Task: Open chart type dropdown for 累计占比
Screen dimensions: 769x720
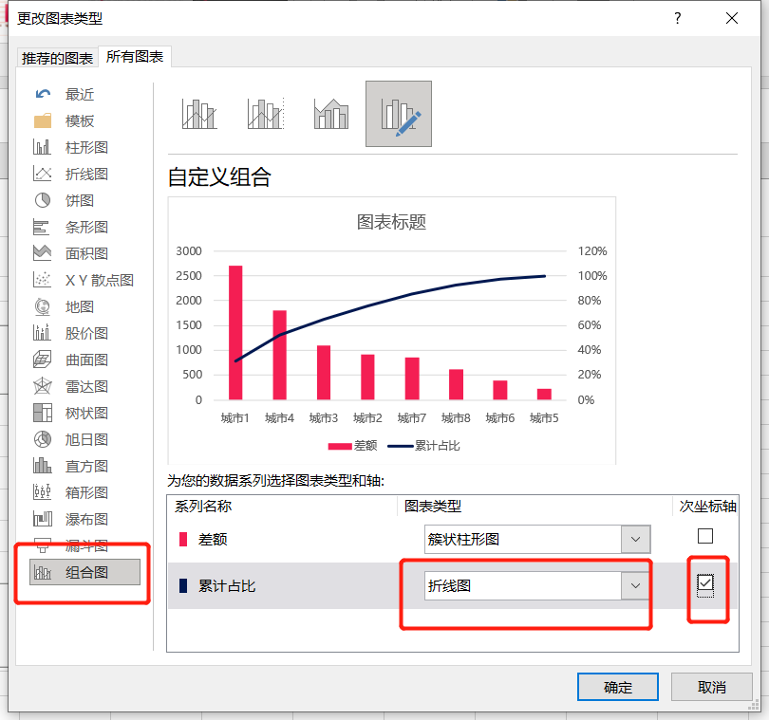Action: tap(635, 585)
